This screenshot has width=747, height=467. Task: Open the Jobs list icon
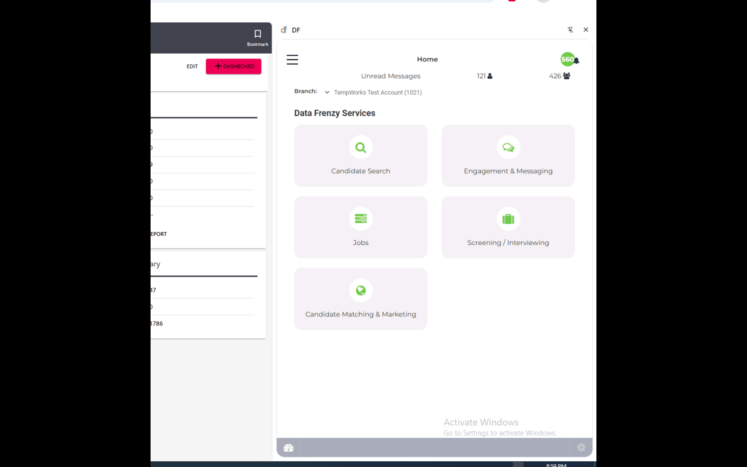point(361,219)
